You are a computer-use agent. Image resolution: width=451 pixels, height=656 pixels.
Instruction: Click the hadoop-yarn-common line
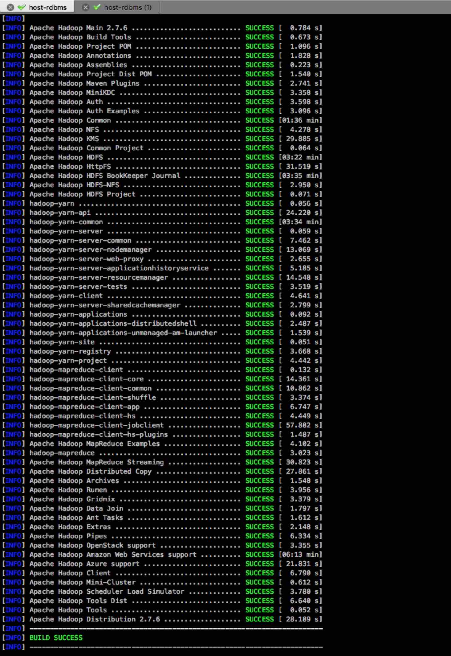[x=66, y=222]
